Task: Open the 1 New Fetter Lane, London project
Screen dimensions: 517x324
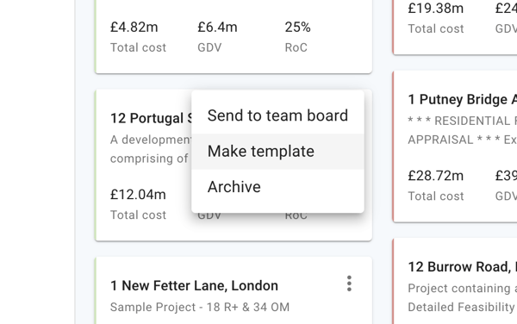Action: click(194, 285)
